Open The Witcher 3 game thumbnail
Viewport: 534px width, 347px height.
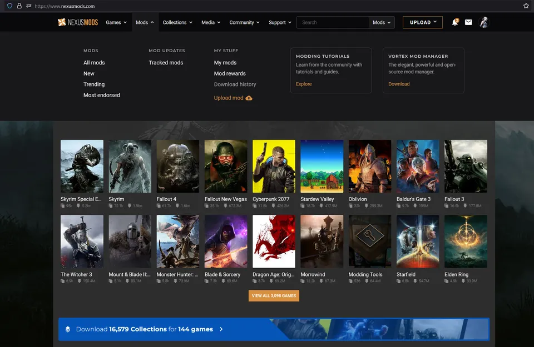click(x=82, y=242)
